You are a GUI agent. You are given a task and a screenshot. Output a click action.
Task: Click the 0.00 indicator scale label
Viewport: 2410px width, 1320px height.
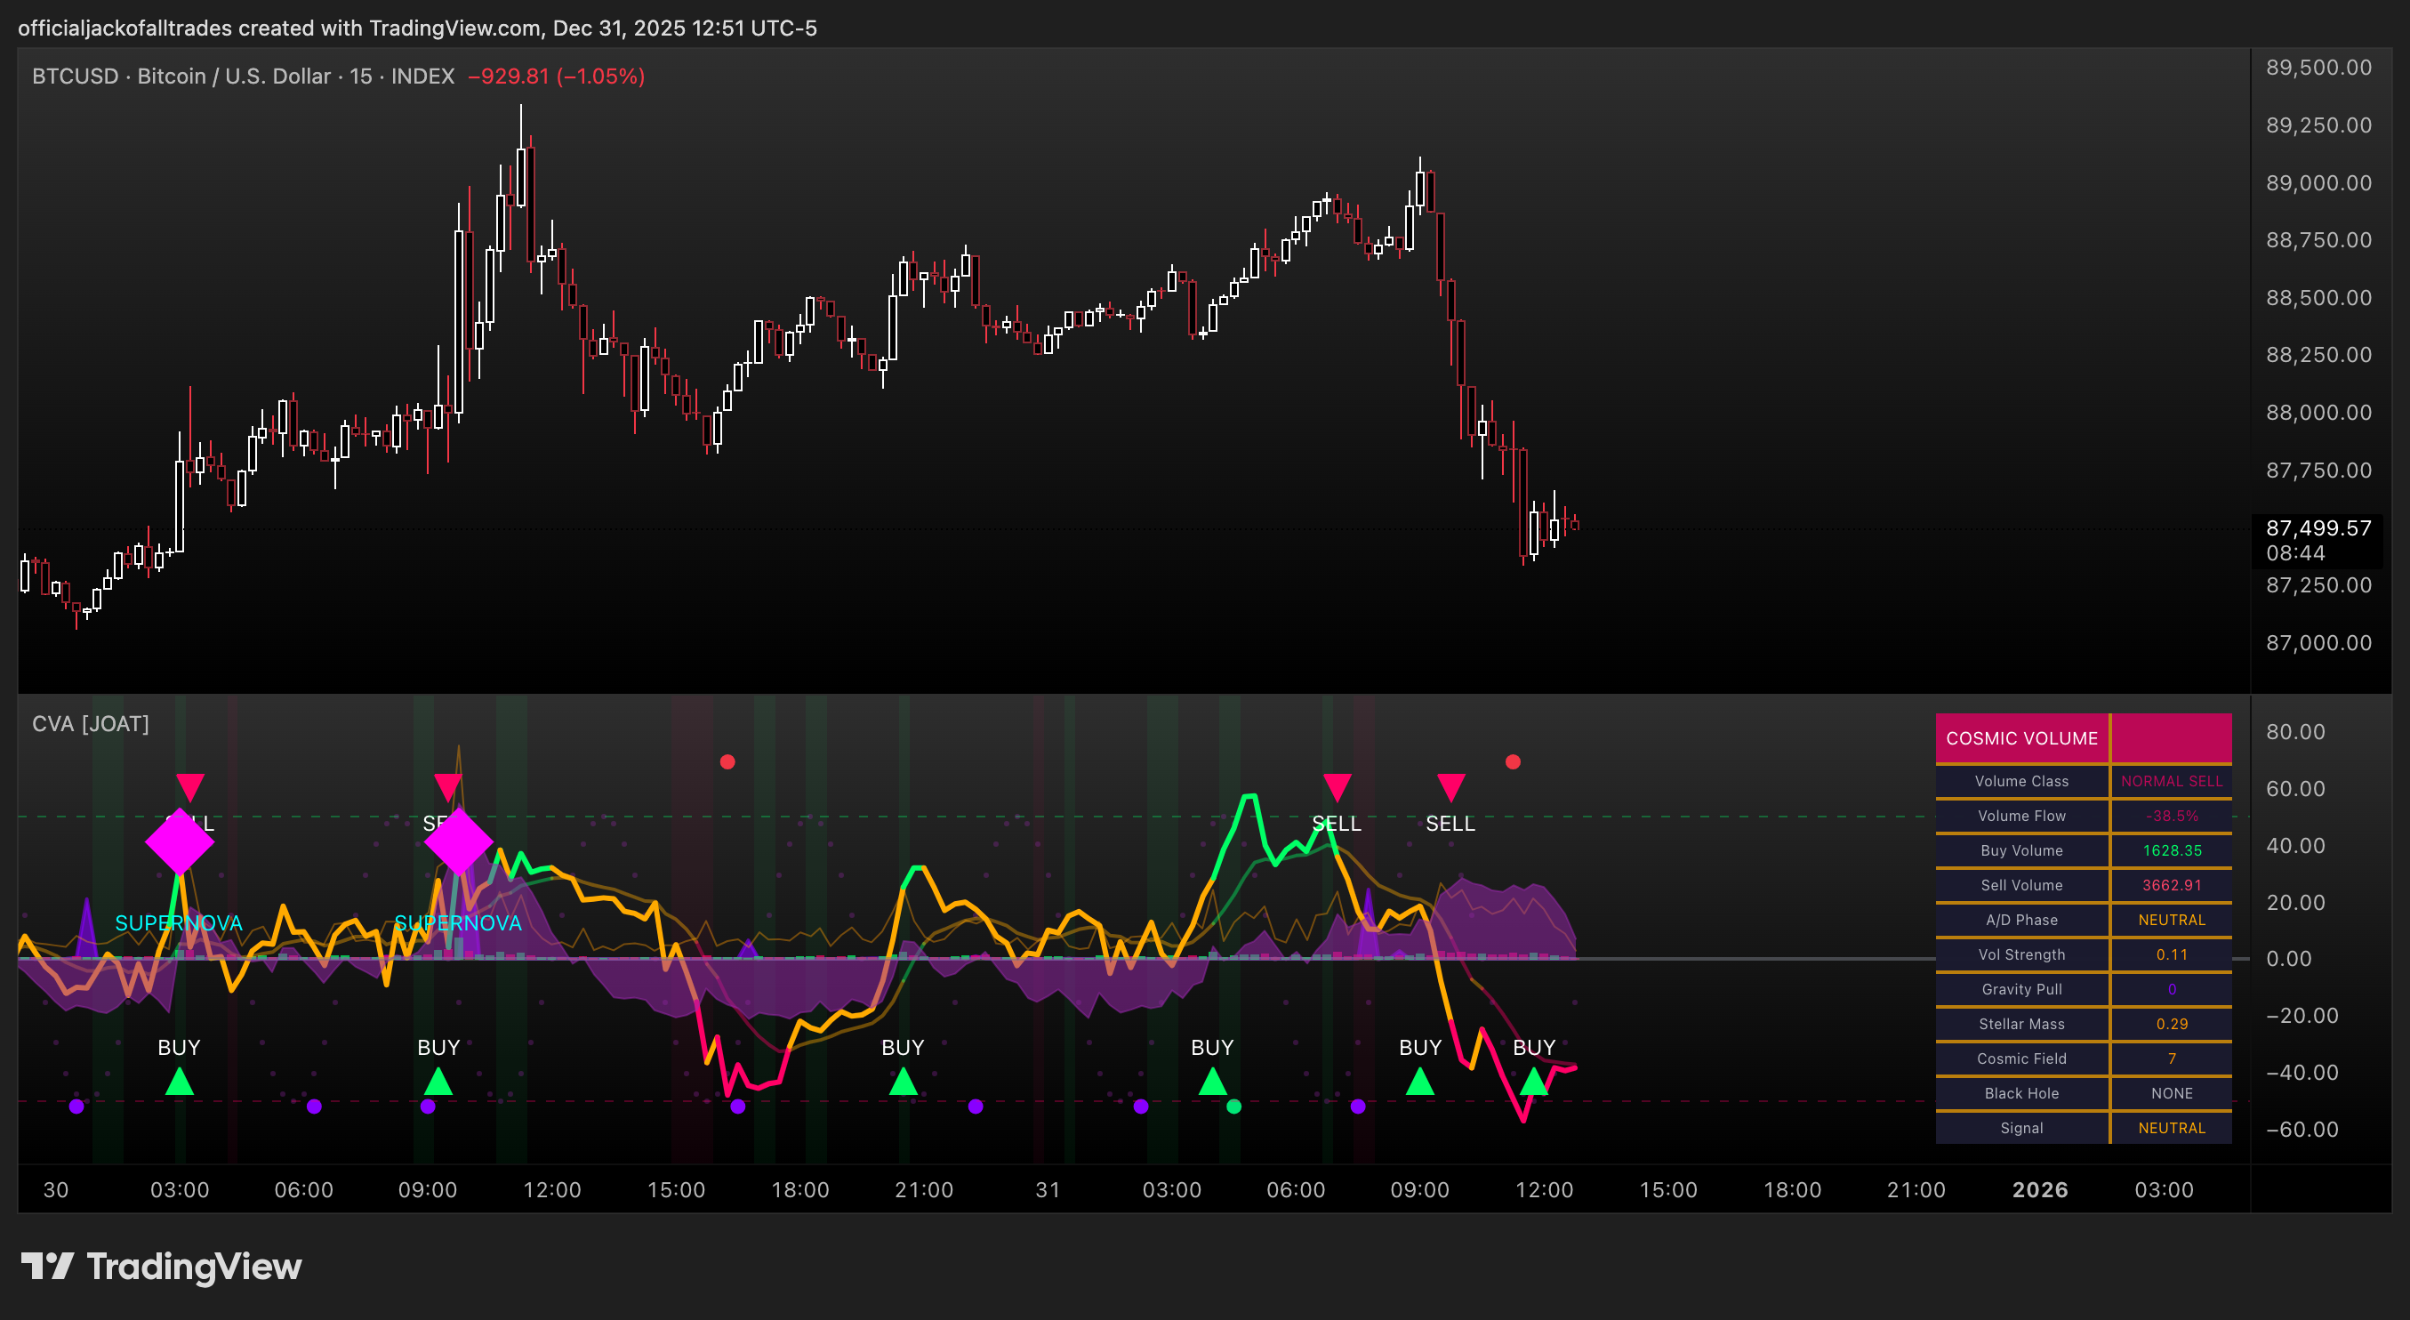coord(2288,958)
